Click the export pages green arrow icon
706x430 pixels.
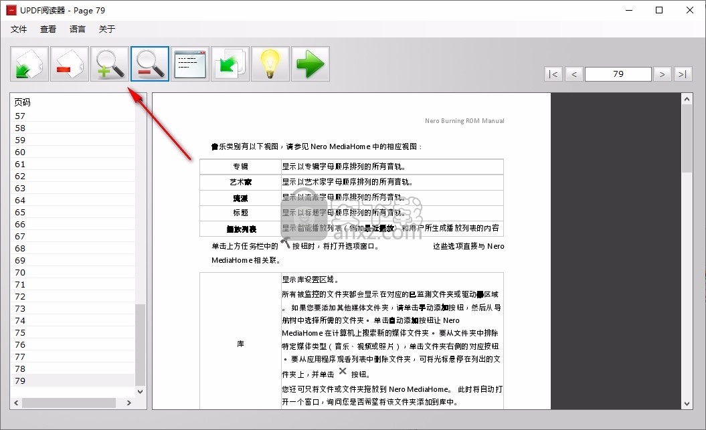(230, 64)
